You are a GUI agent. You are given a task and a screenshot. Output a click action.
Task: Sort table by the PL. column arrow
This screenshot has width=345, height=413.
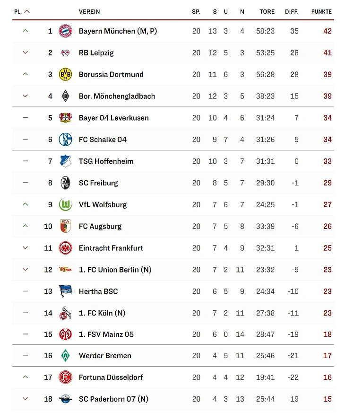(x=27, y=12)
